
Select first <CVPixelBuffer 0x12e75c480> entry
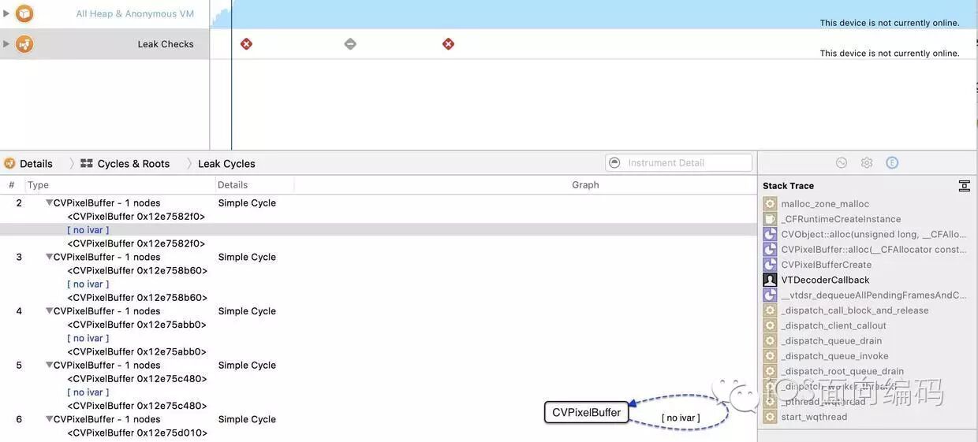pos(137,379)
